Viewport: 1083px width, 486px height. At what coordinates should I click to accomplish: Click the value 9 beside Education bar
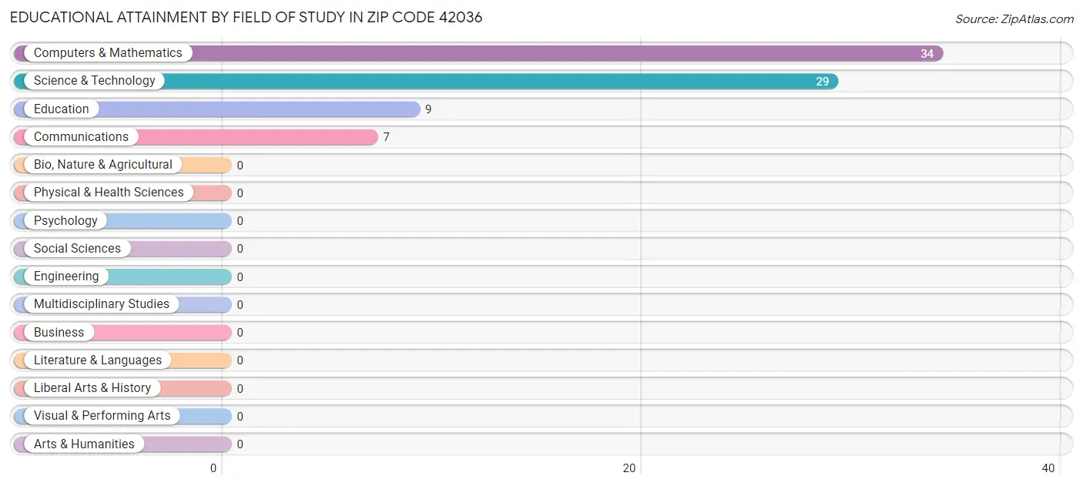click(428, 109)
